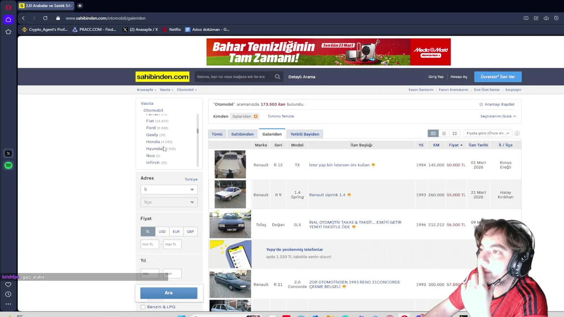Click the Ücretsiz İlan Ver button

(498, 77)
